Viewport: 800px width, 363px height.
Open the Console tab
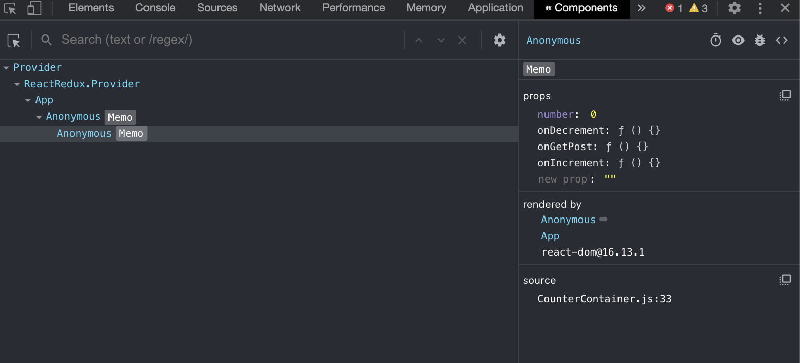point(155,8)
